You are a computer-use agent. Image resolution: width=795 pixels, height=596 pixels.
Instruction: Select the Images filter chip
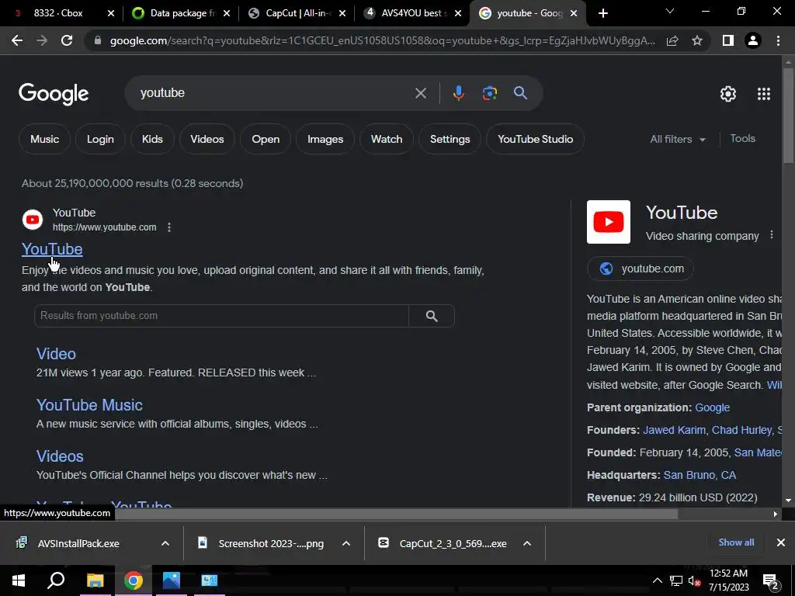tap(325, 140)
